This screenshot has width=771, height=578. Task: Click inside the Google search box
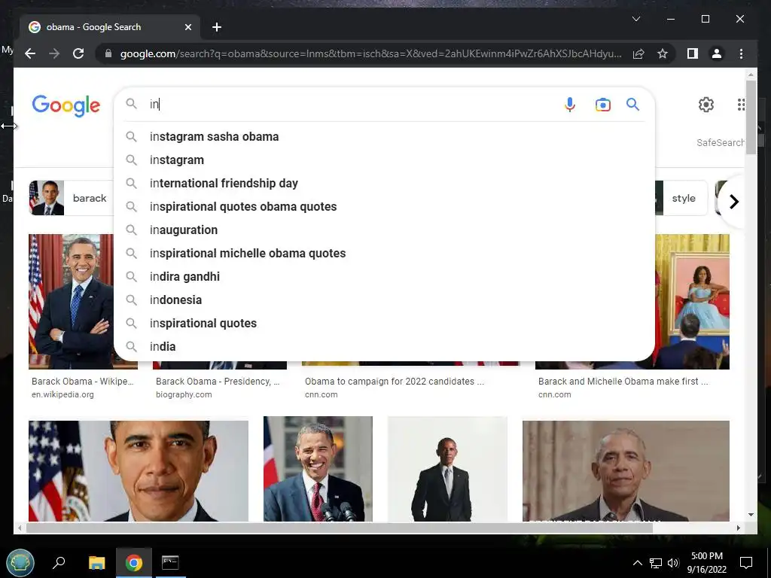coord(352,104)
